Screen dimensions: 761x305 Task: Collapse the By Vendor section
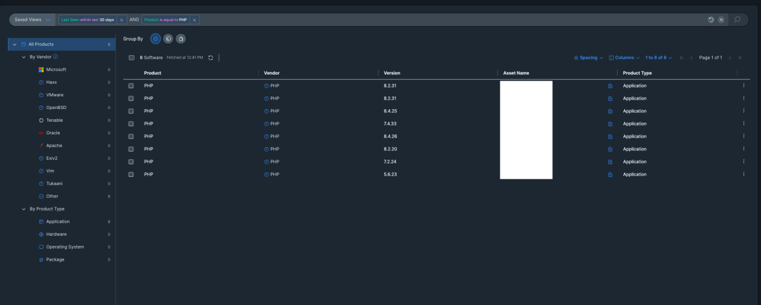tap(23, 57)
